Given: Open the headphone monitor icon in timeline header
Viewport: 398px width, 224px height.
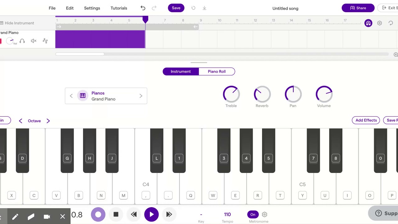Looking at the screenshot, I should coord(368,23).
